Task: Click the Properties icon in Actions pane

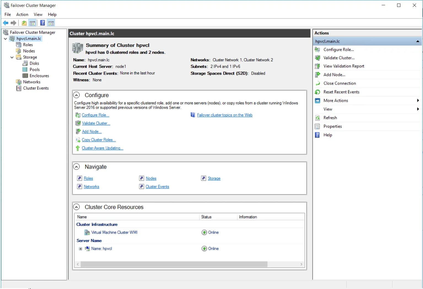Action: [x=317, y=126]
